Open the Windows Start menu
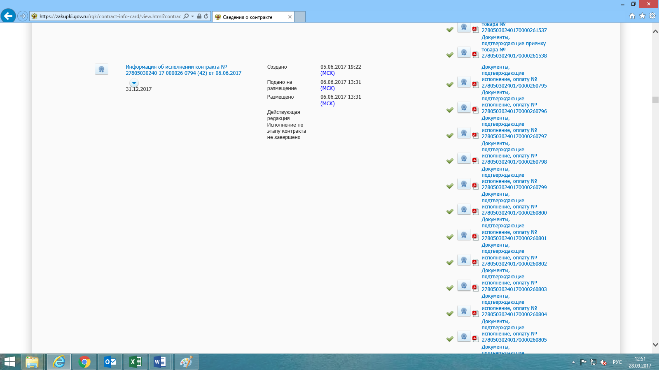This screenshot has width=659, height=370. click(9, 362)
